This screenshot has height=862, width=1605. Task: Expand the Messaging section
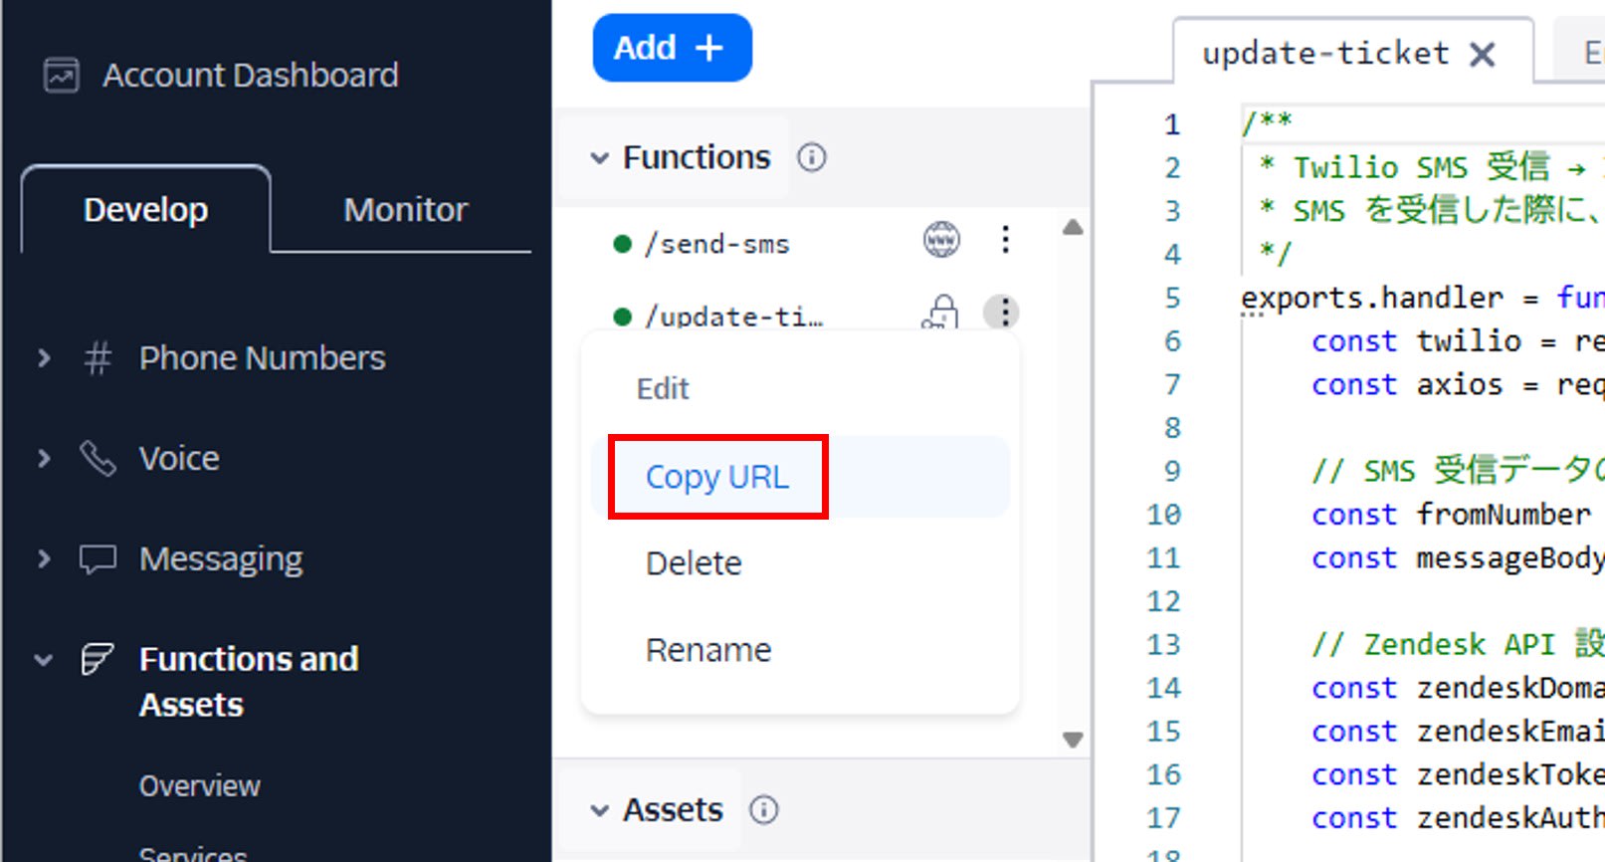(x=44, y=558)
